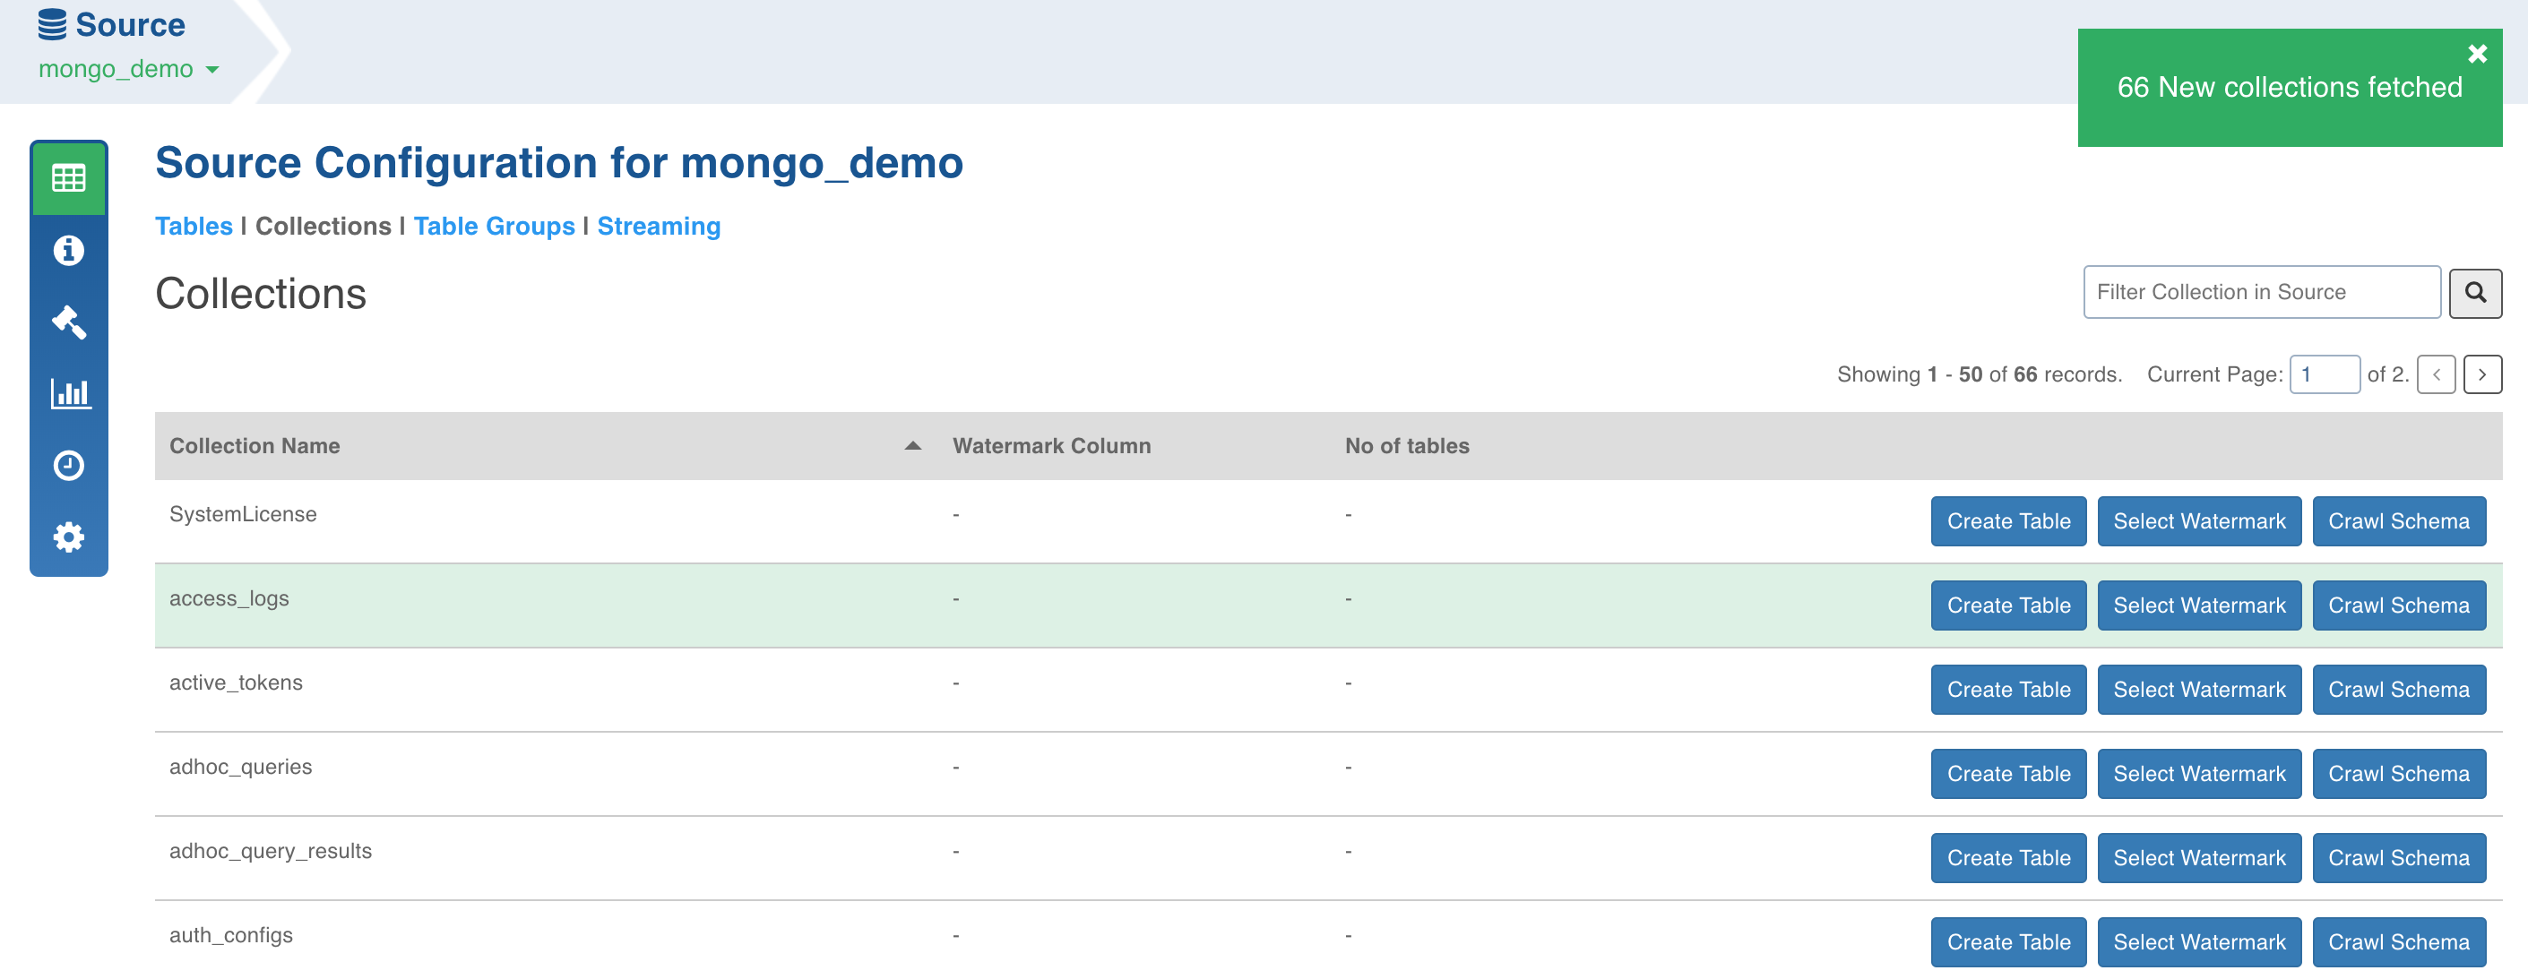
Task: Dismiss the collections fetched notification
Action: point(2477,54)
